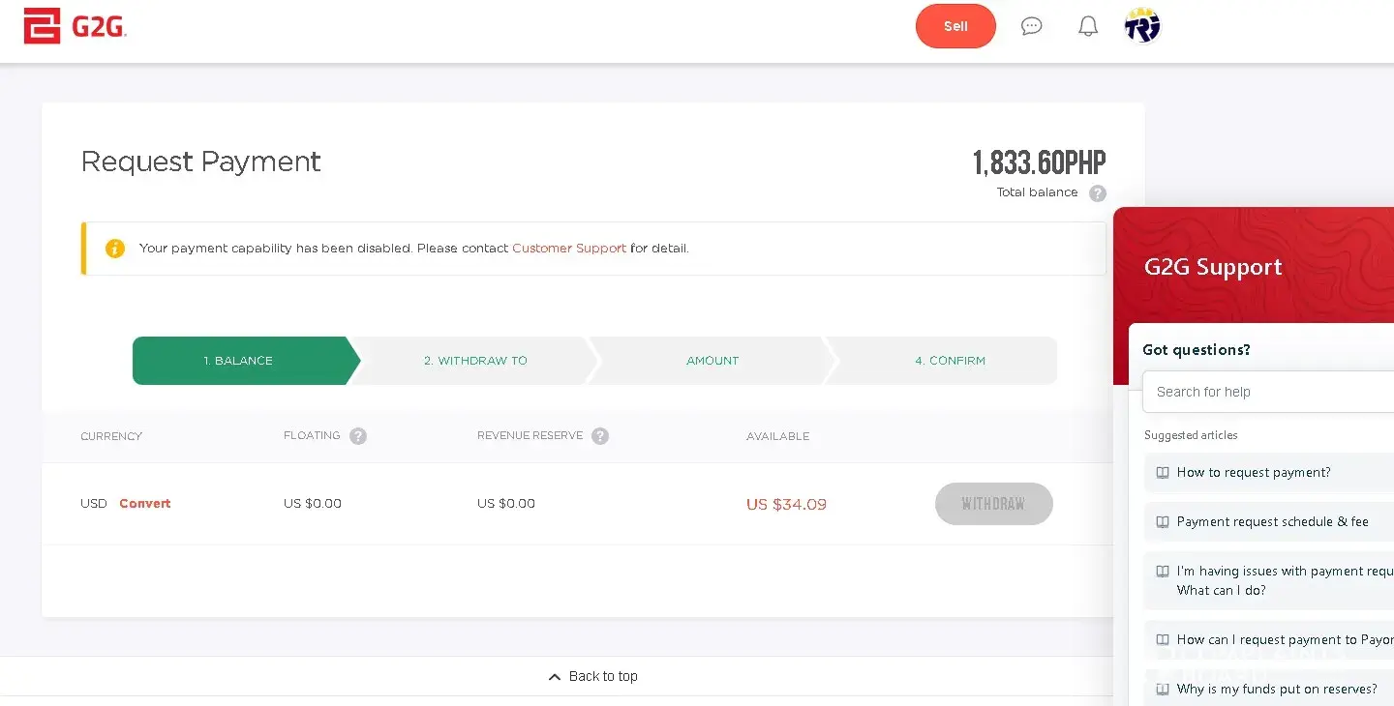
Task: Click the red Sell button
Action: 955,26
